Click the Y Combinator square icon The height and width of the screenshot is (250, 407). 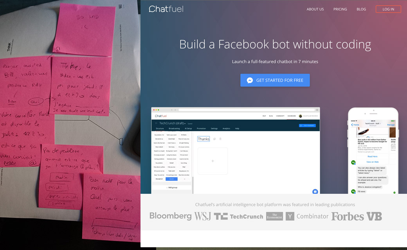290,216
